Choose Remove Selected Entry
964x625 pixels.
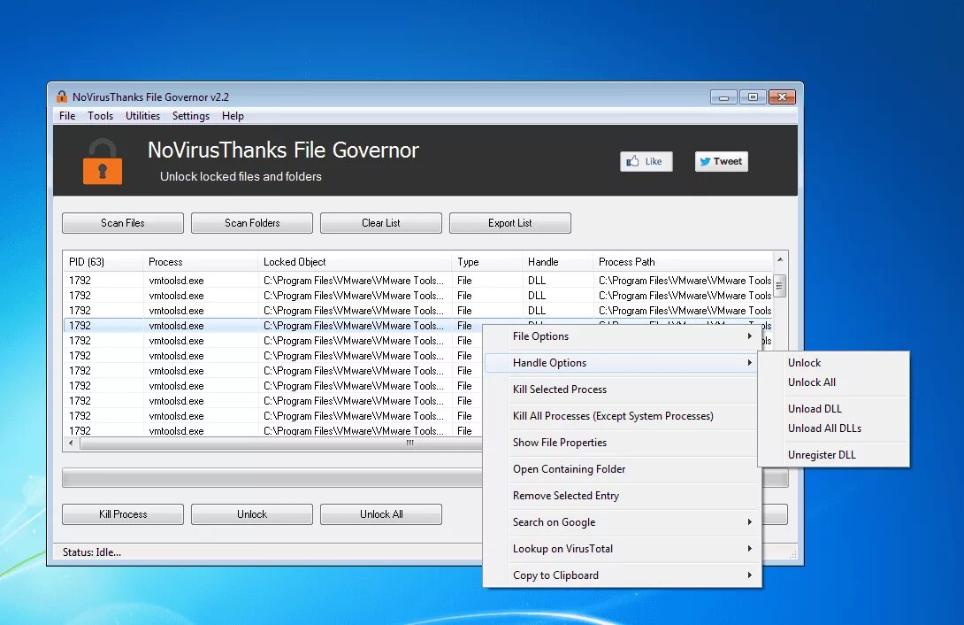622,495
